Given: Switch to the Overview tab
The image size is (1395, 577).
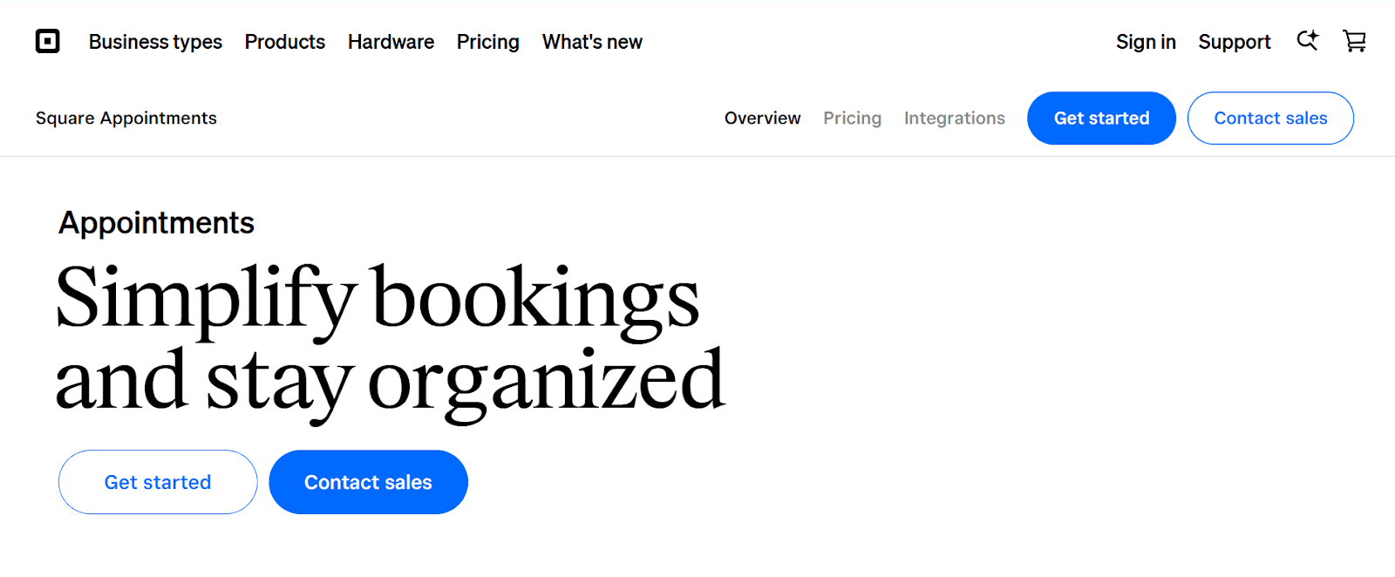Looking at the screenshot, I should [x=762, y=119].
